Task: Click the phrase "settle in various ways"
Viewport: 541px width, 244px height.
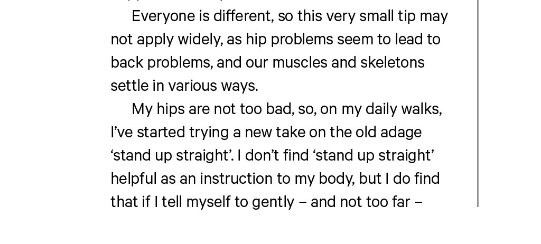Action: click(184, 86)
